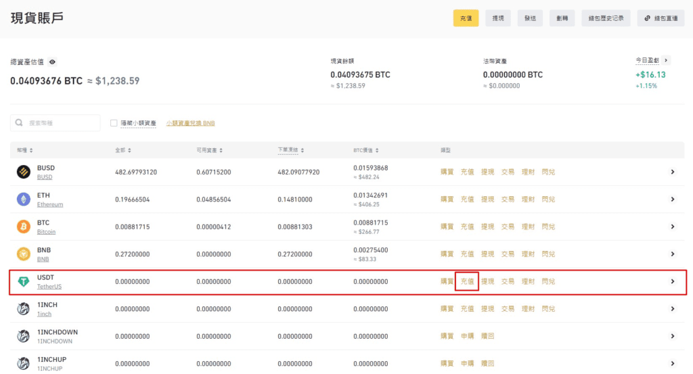Click 提現 in the ETH row
The width and height of the screenshot is (693, 374).
pyautogui.click(x=487, y=199)
